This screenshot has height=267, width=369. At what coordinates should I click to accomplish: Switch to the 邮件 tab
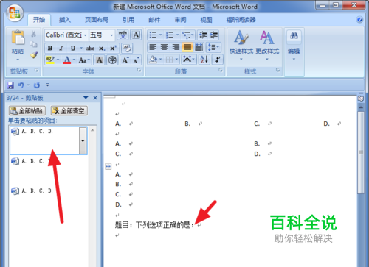pos(154,20)
